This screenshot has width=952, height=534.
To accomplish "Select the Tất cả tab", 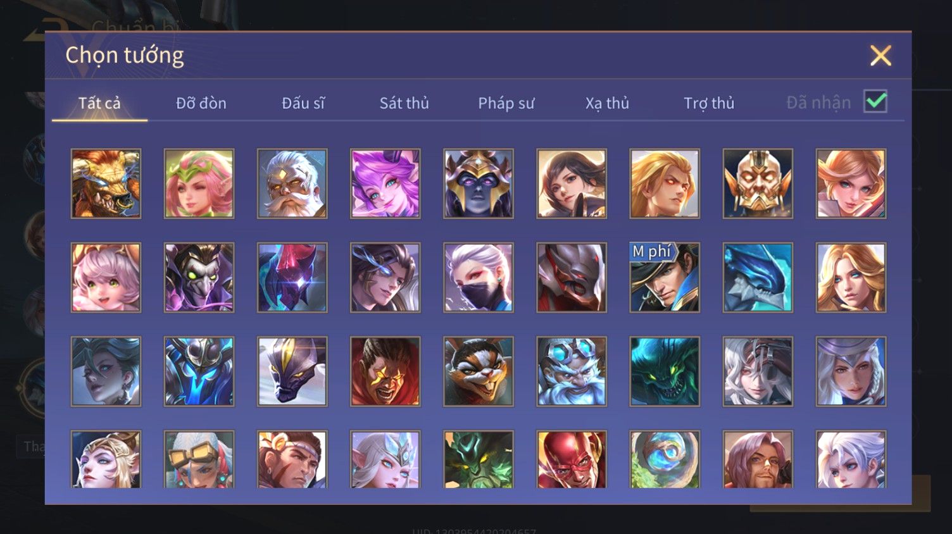I will pos(99,102).
